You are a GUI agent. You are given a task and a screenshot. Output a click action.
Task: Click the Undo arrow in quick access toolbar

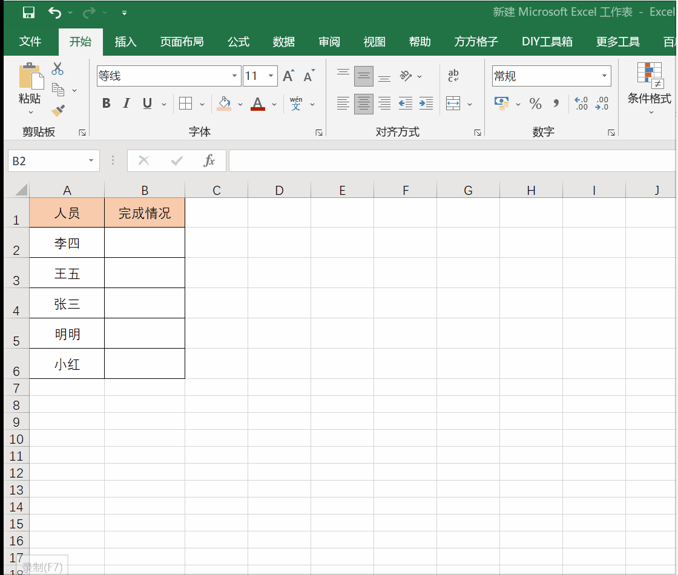pyautogui.click(x=54, y=12)
